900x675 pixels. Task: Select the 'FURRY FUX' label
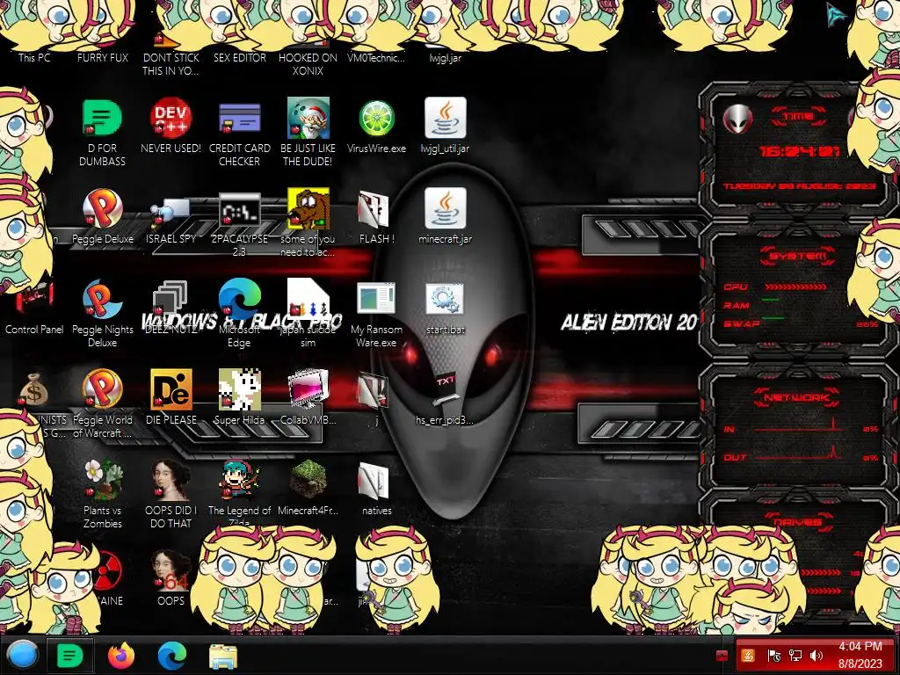[103, 57]
